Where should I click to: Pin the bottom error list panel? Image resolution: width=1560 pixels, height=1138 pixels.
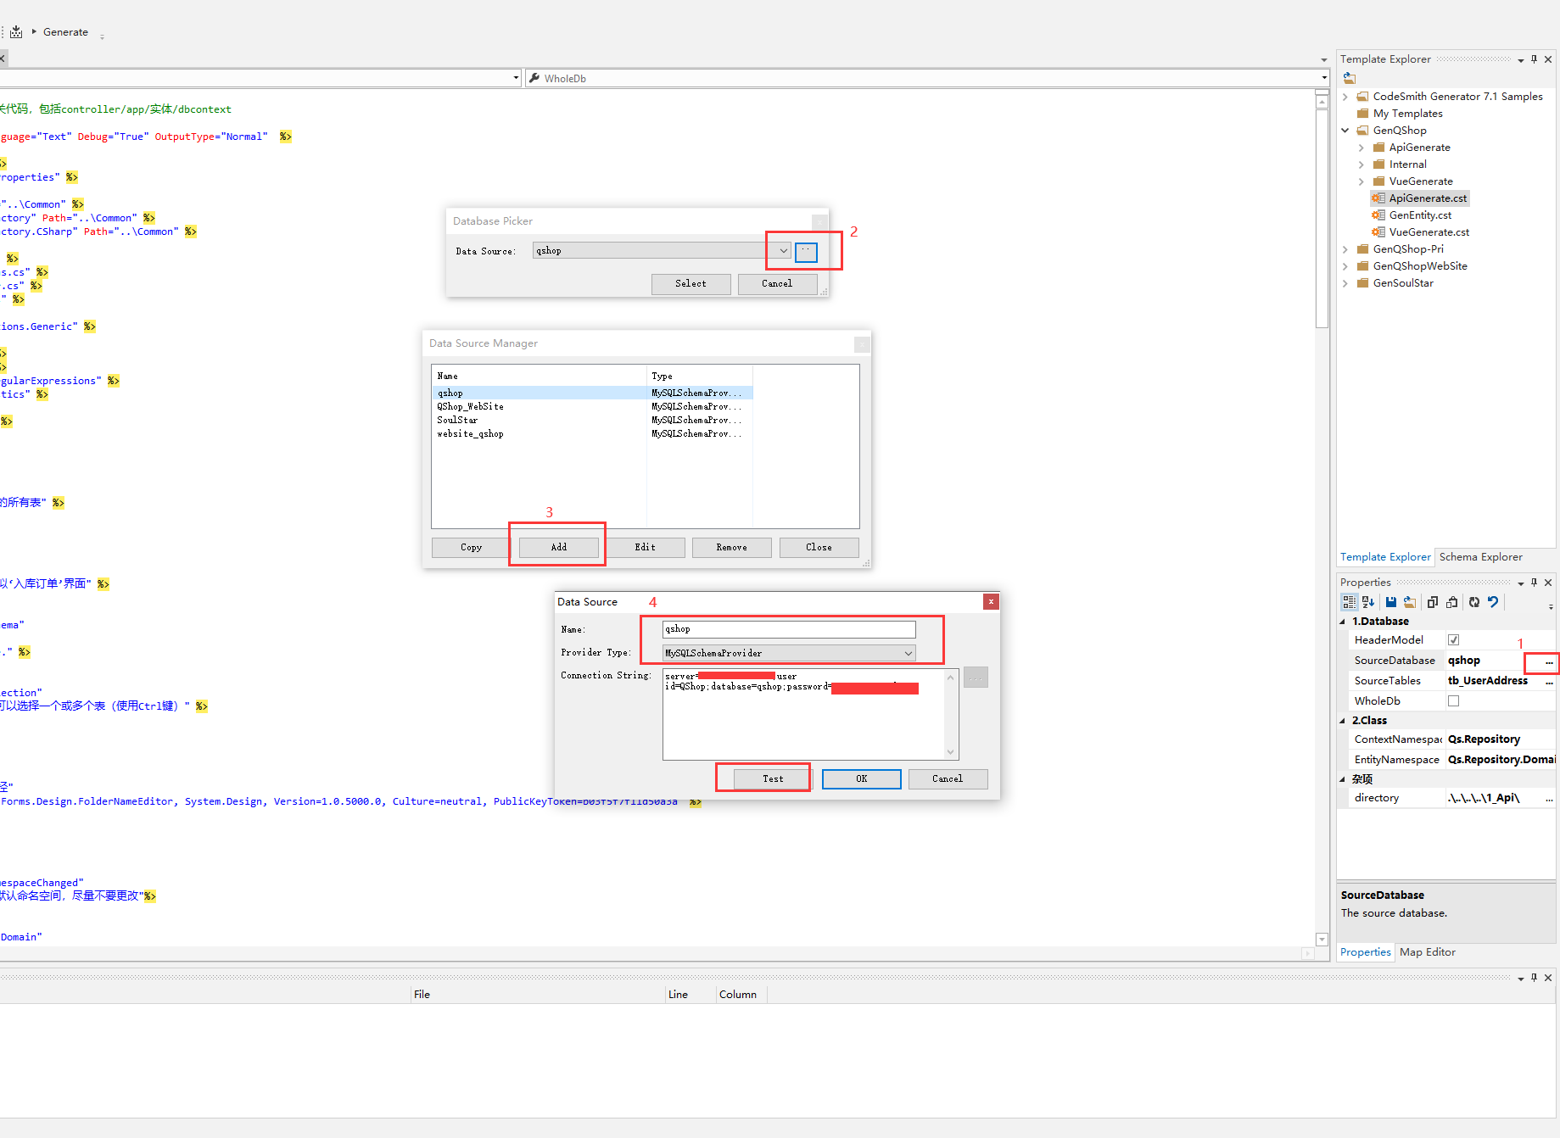[1534, 978]
